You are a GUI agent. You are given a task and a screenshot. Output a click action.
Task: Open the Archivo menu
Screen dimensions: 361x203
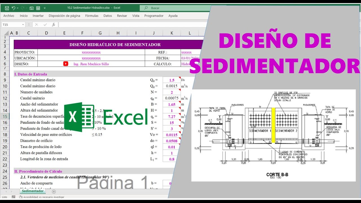coord(9,16)
